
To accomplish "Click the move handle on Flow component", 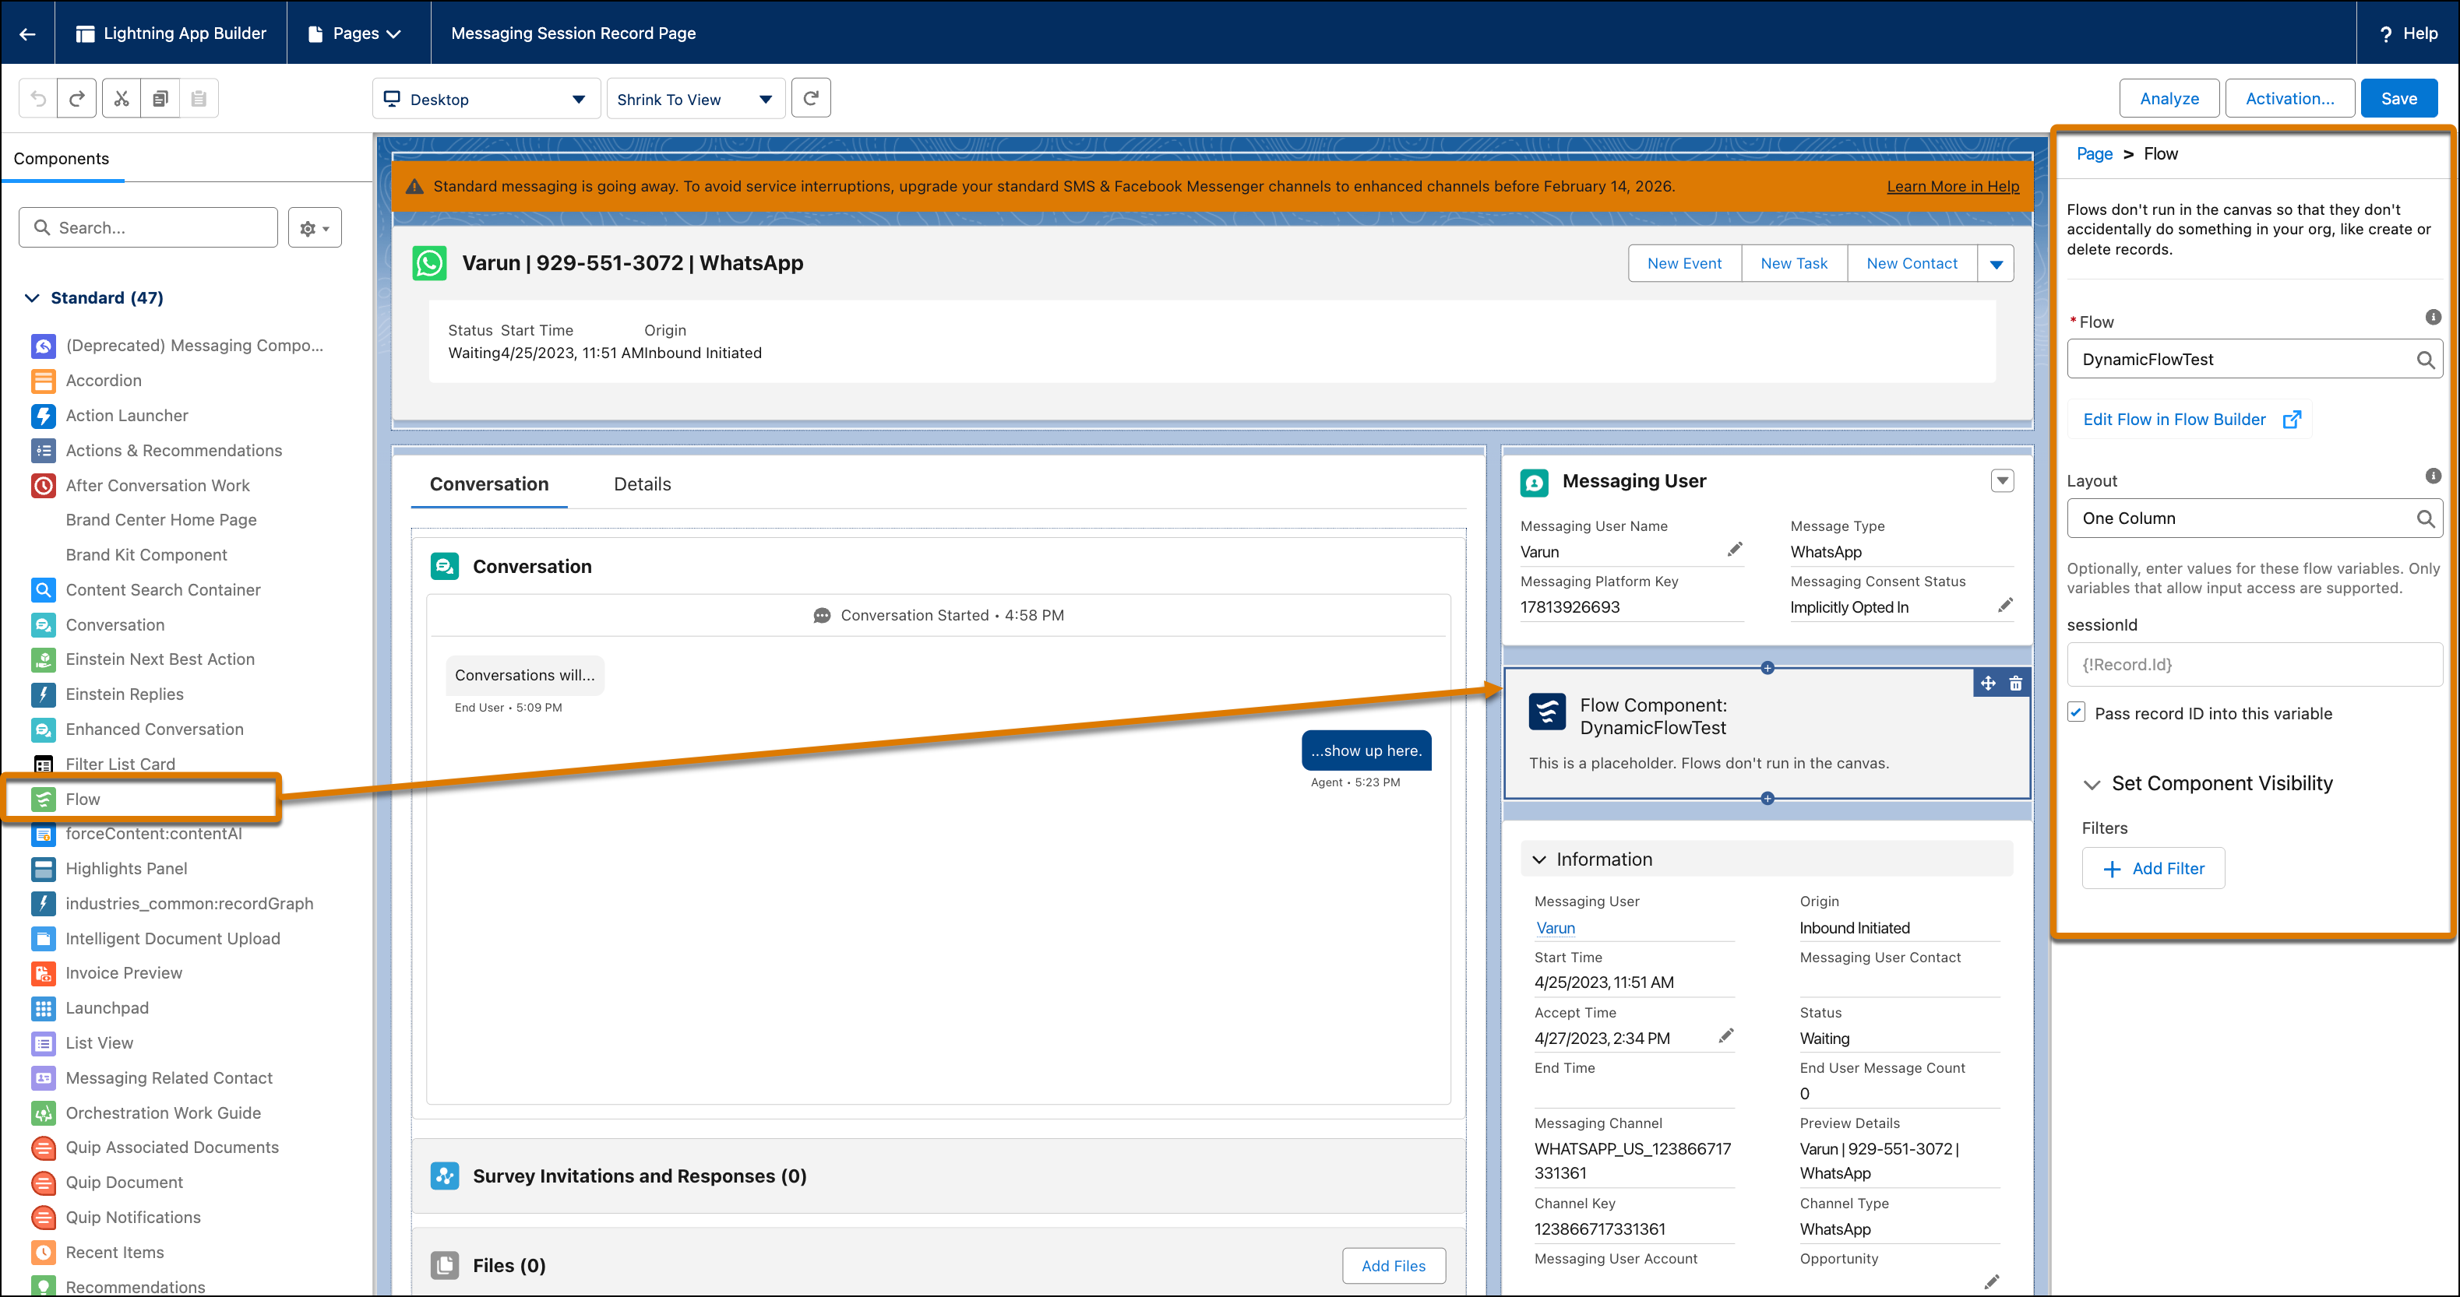I will point(1988,684).
